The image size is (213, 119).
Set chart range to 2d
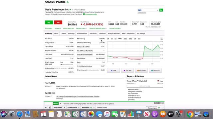[x=112, y=39]
